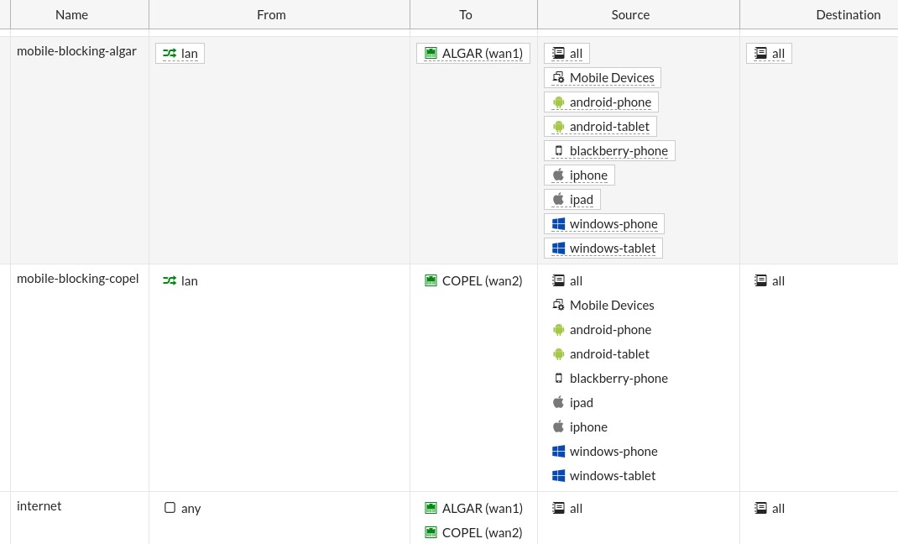Click the ALGAR (wan1) port icon in first row

[431, 54]
